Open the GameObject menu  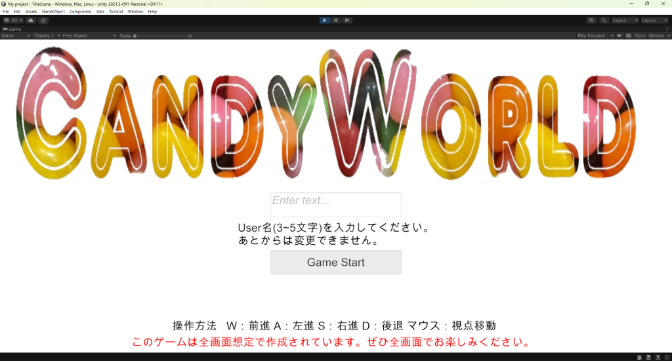tap(52, 12)
